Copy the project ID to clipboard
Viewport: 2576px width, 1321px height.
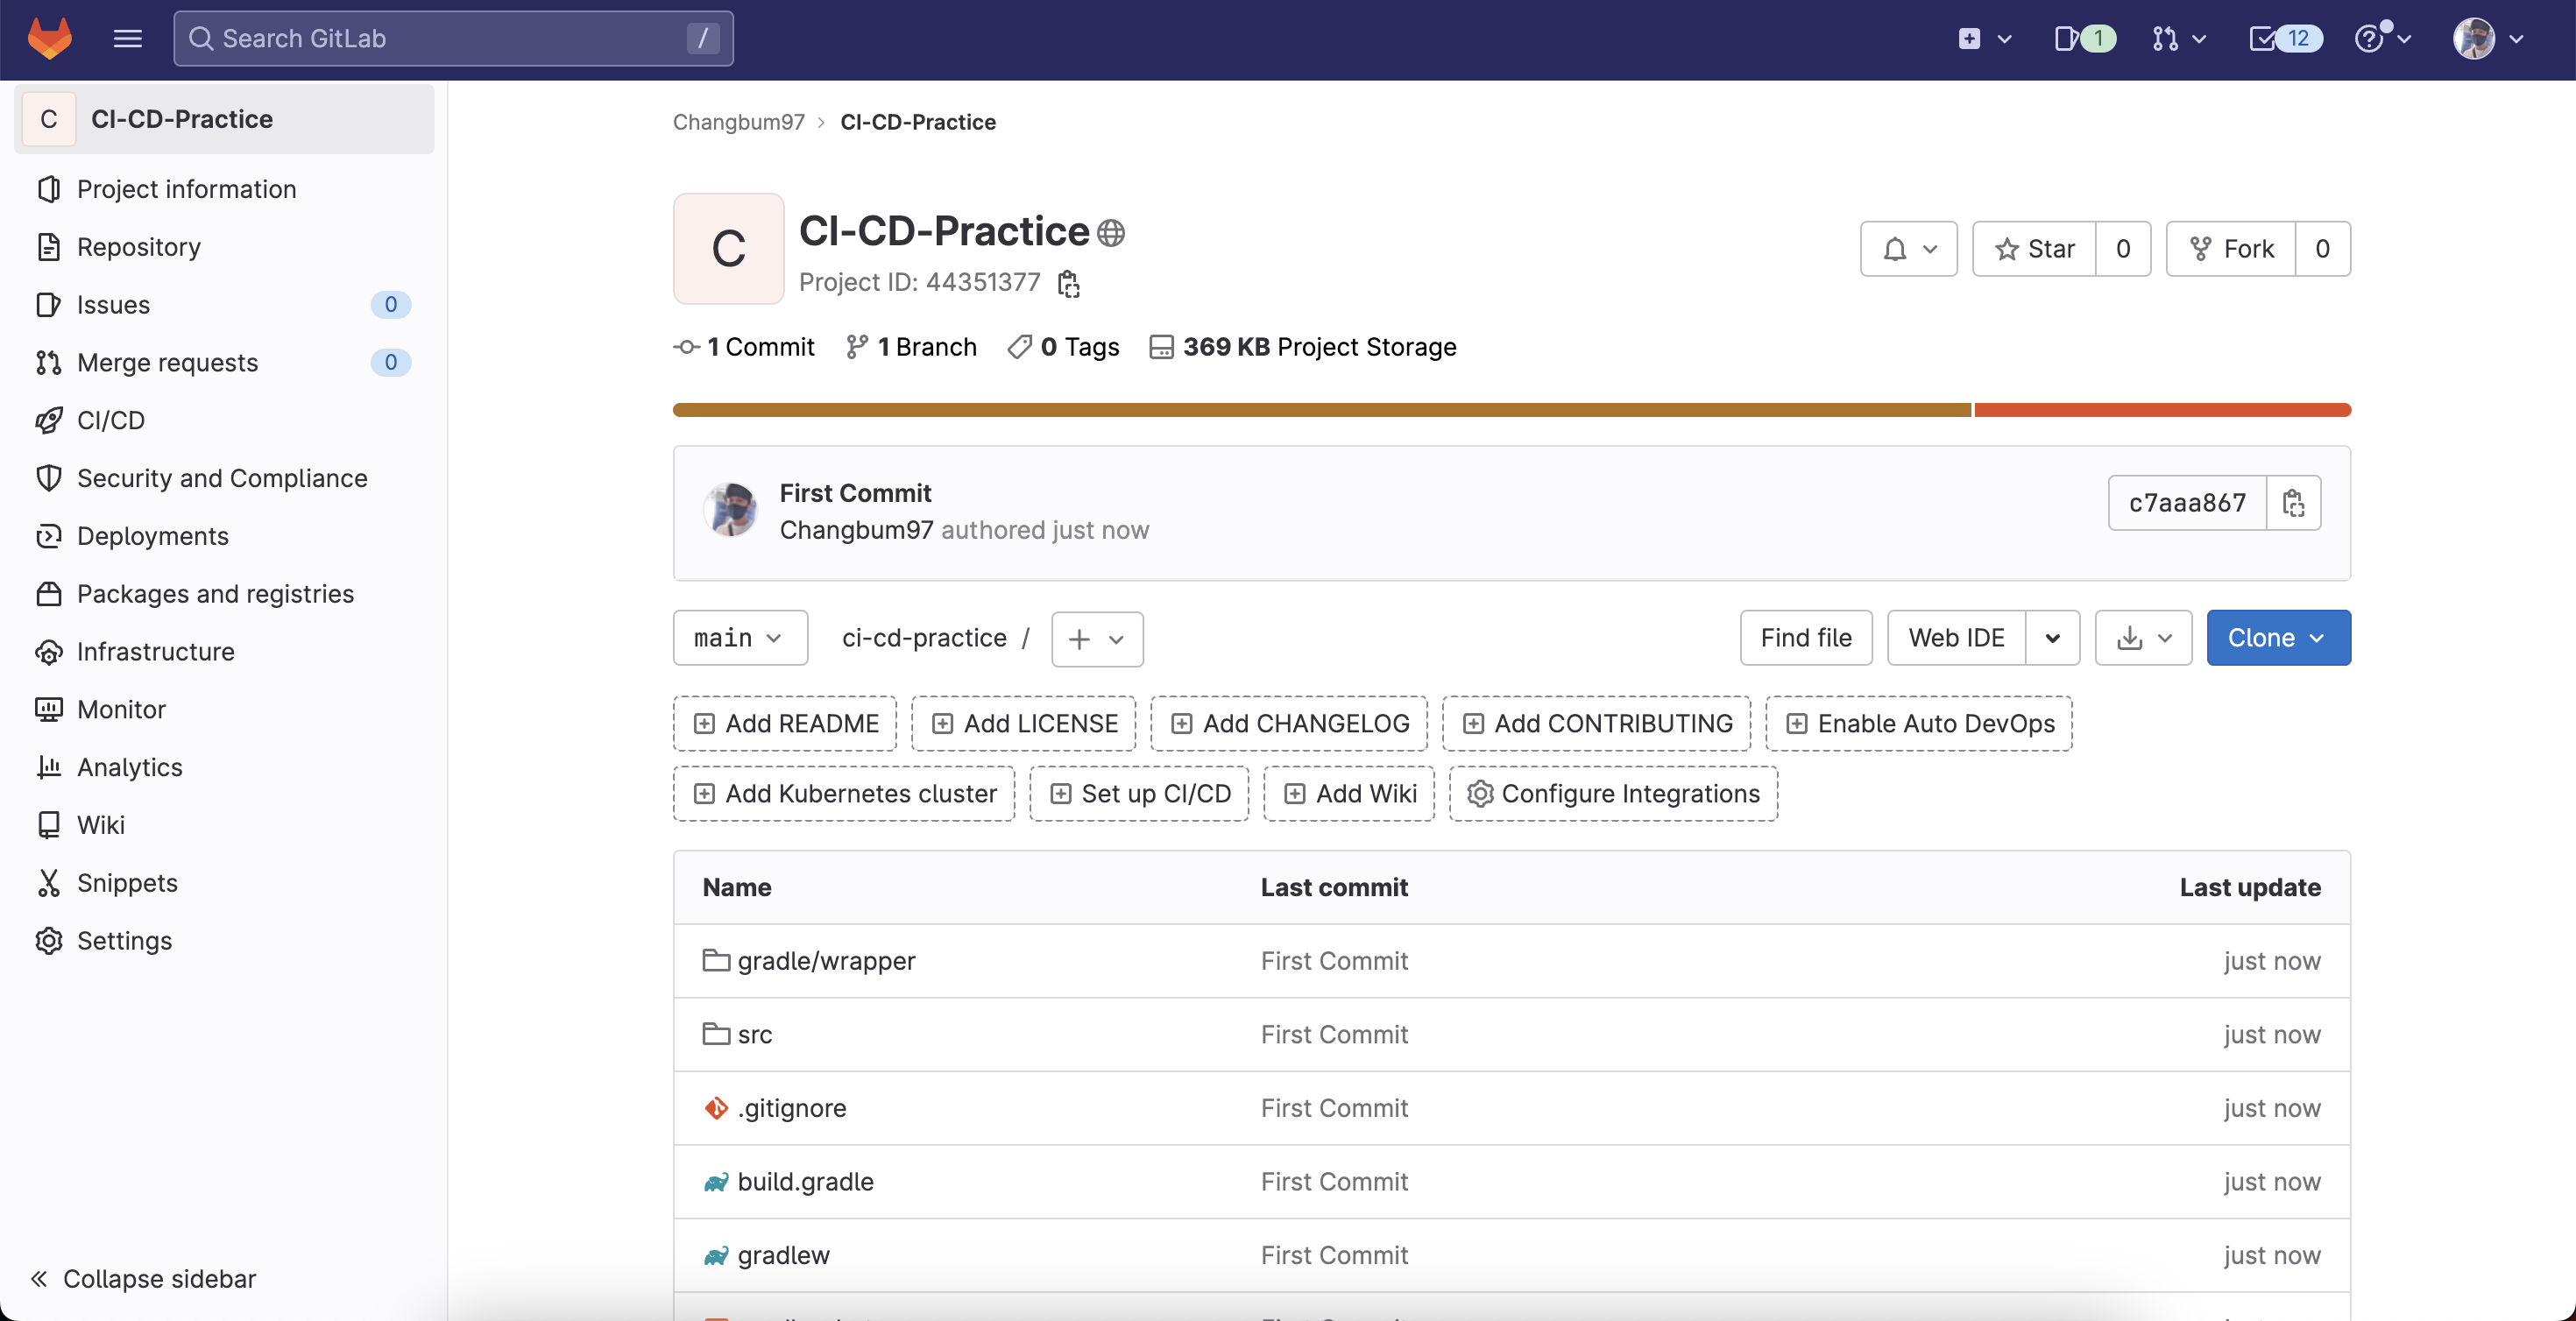1068,283
